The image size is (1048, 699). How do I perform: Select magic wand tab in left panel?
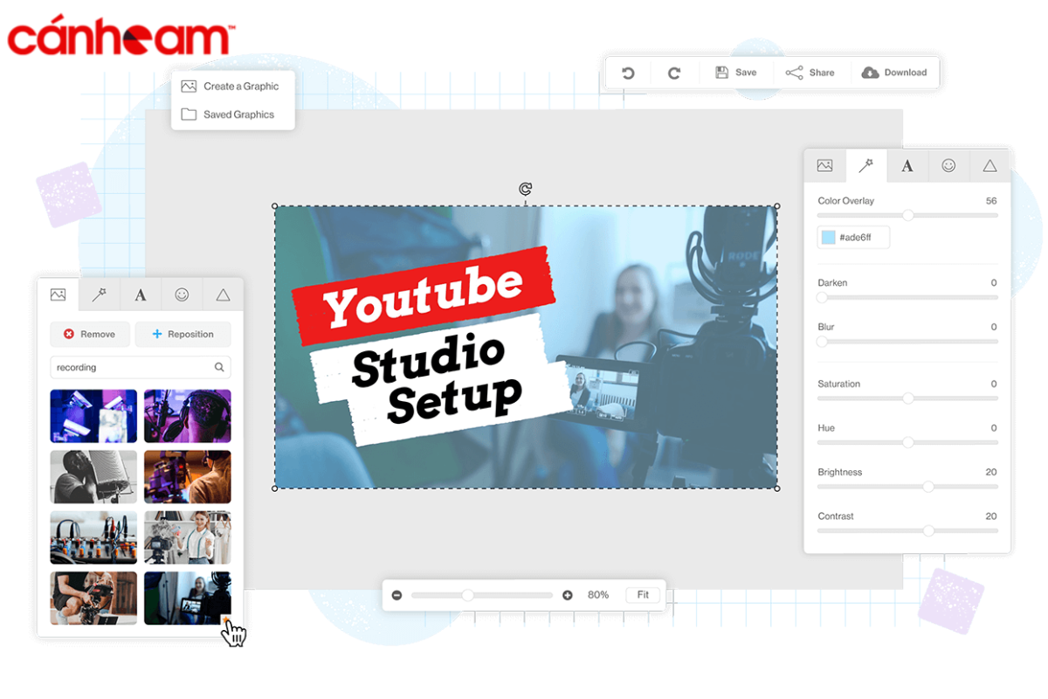point(99,294)
